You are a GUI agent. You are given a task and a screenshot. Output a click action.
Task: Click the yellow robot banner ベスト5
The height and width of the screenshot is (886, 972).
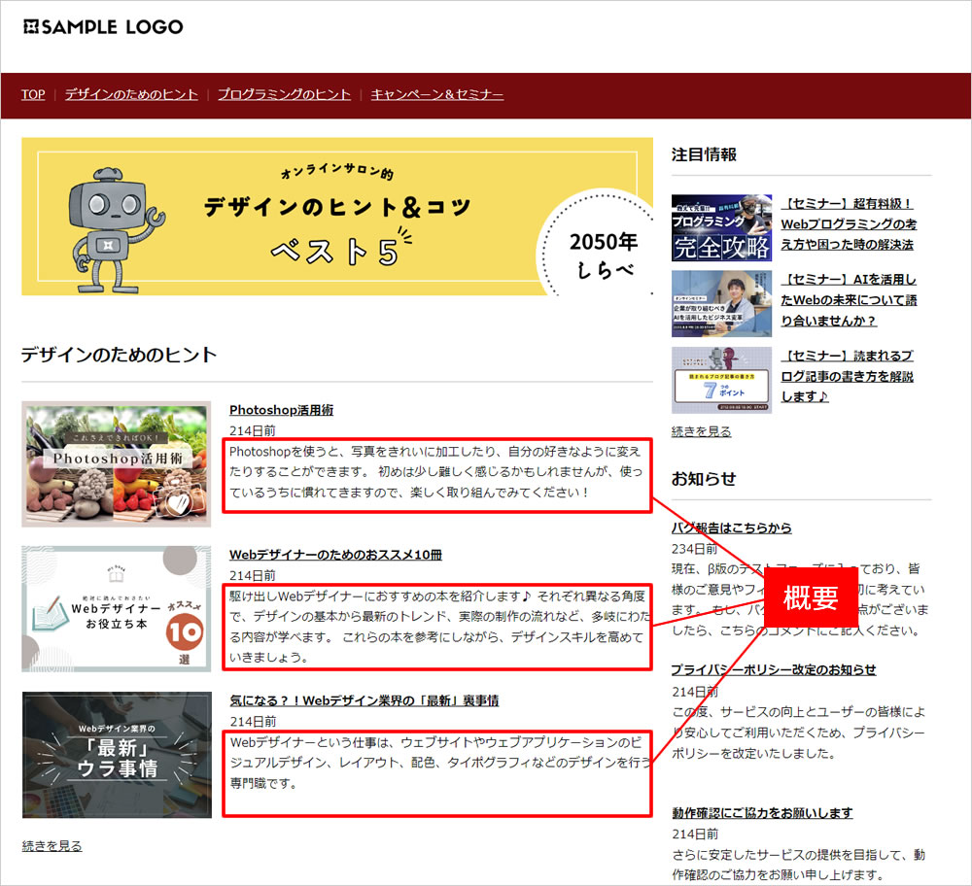336,216
